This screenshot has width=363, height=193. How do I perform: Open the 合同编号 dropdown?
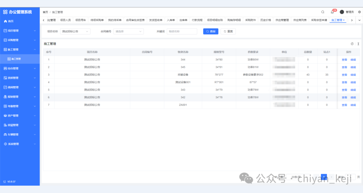129,31
